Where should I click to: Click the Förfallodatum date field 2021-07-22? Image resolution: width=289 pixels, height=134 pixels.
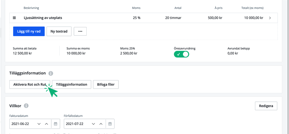coord(89,124)
